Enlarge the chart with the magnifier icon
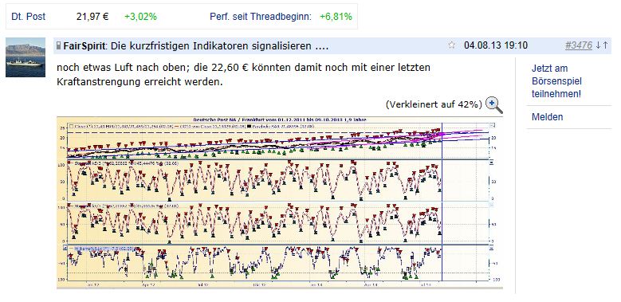 click(x=494, y=105)
